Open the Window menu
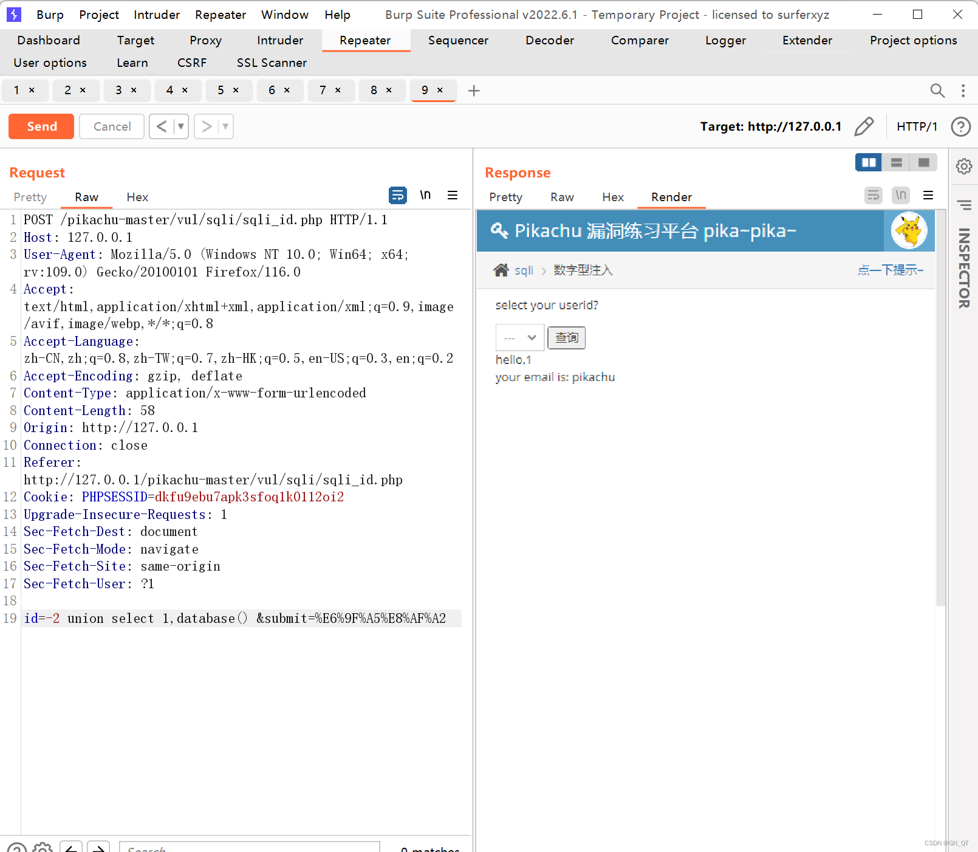Viewport: 978px width, 852px height. coord(284,15)
